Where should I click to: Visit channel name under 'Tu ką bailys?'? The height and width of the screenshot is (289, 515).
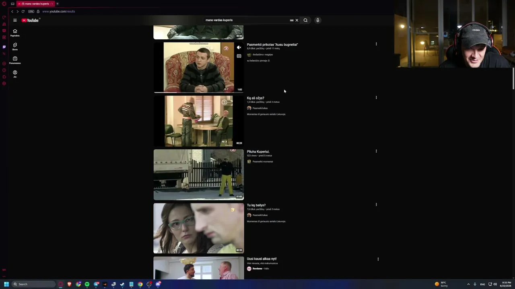260,215
